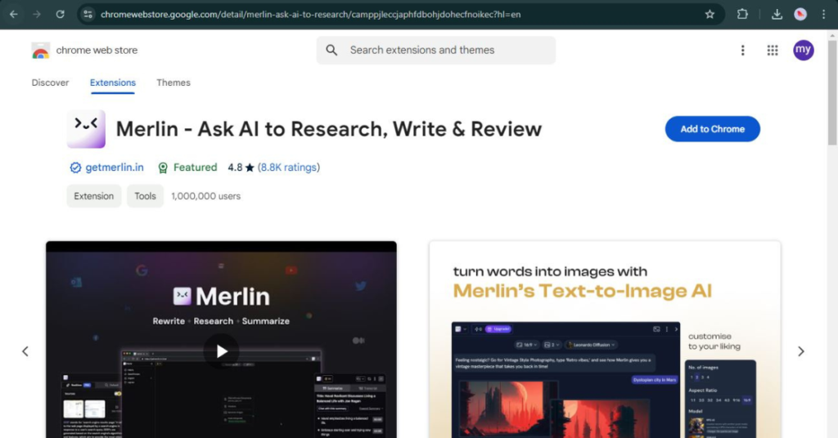Click the Tools category chip
838x438 pixels.
(145, 196)
